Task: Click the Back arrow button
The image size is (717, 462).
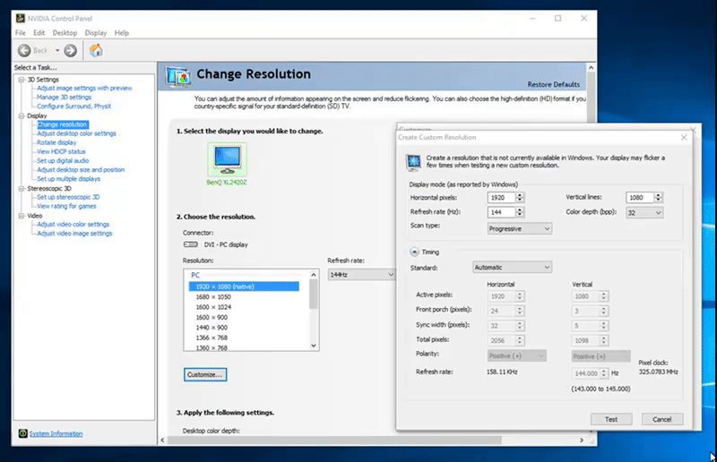Action: pyautogui.click(x=24, y=50)
